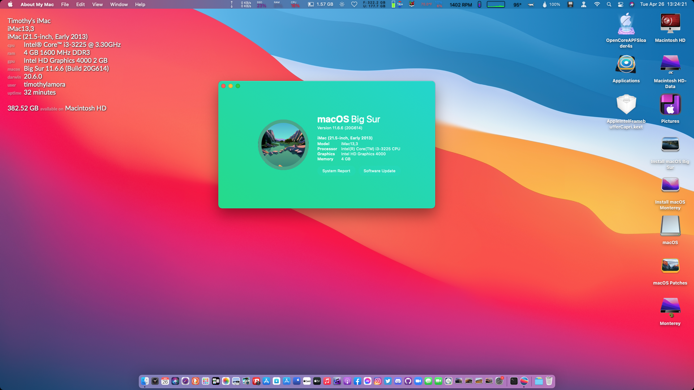This screenshot has width=694, height=390.
Task: Click the Siri menu bar icon
Action: [x=632, y=4]
